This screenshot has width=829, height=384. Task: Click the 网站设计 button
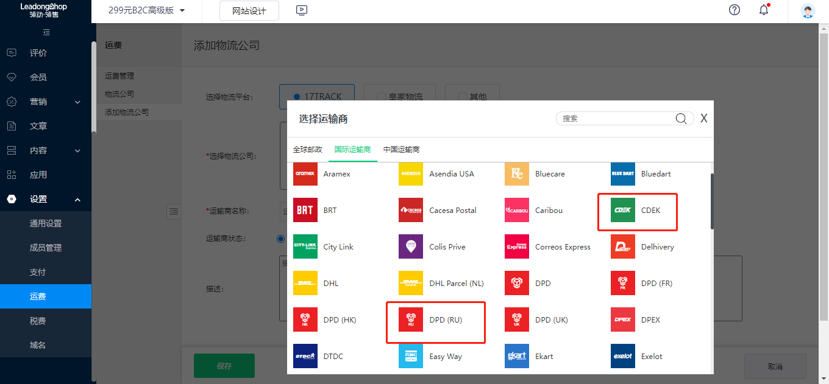click(249, 11)
